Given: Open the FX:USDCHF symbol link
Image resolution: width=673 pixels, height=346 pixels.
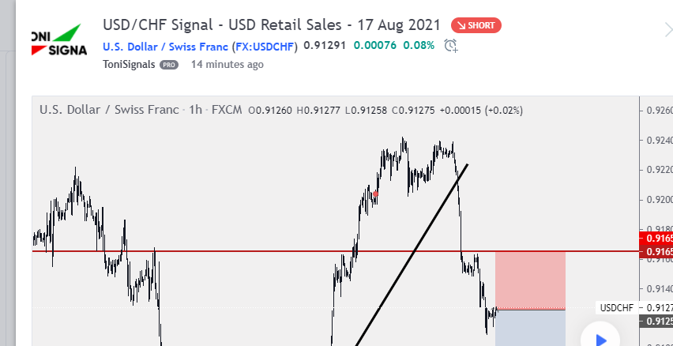Looking at the screenshot, I should [x=265, y=46].
